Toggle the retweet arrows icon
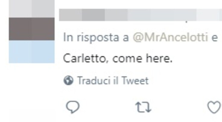222x122 pixels. click(143, 107)
